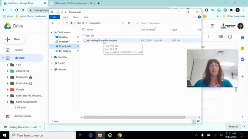The image size is (248, 139).
Task: Open Google Keep side panel icon
Action: pos(243,49)
